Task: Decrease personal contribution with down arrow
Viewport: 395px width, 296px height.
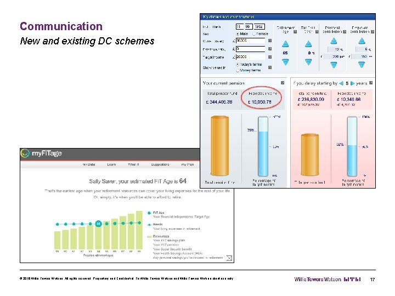Action: (x=334, y=65)
